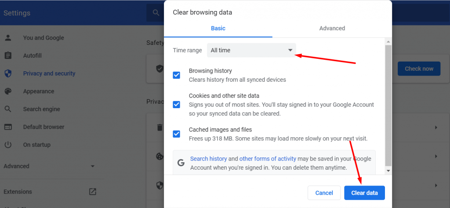Viewport: 450px width, 208px height.
Task: Uncheck Cached images and files checkbox
Action: [177, 134]
